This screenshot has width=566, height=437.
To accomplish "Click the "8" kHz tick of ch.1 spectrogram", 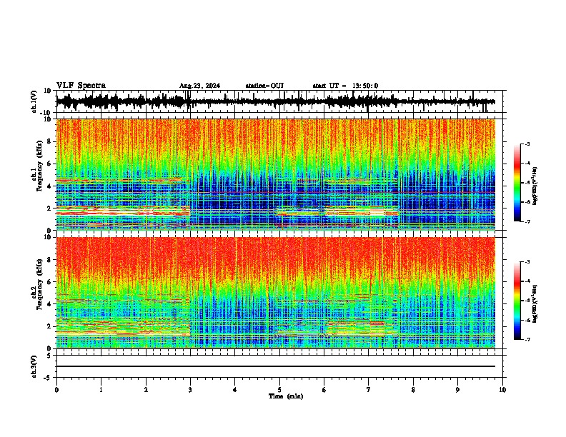I will pos(50,141).
